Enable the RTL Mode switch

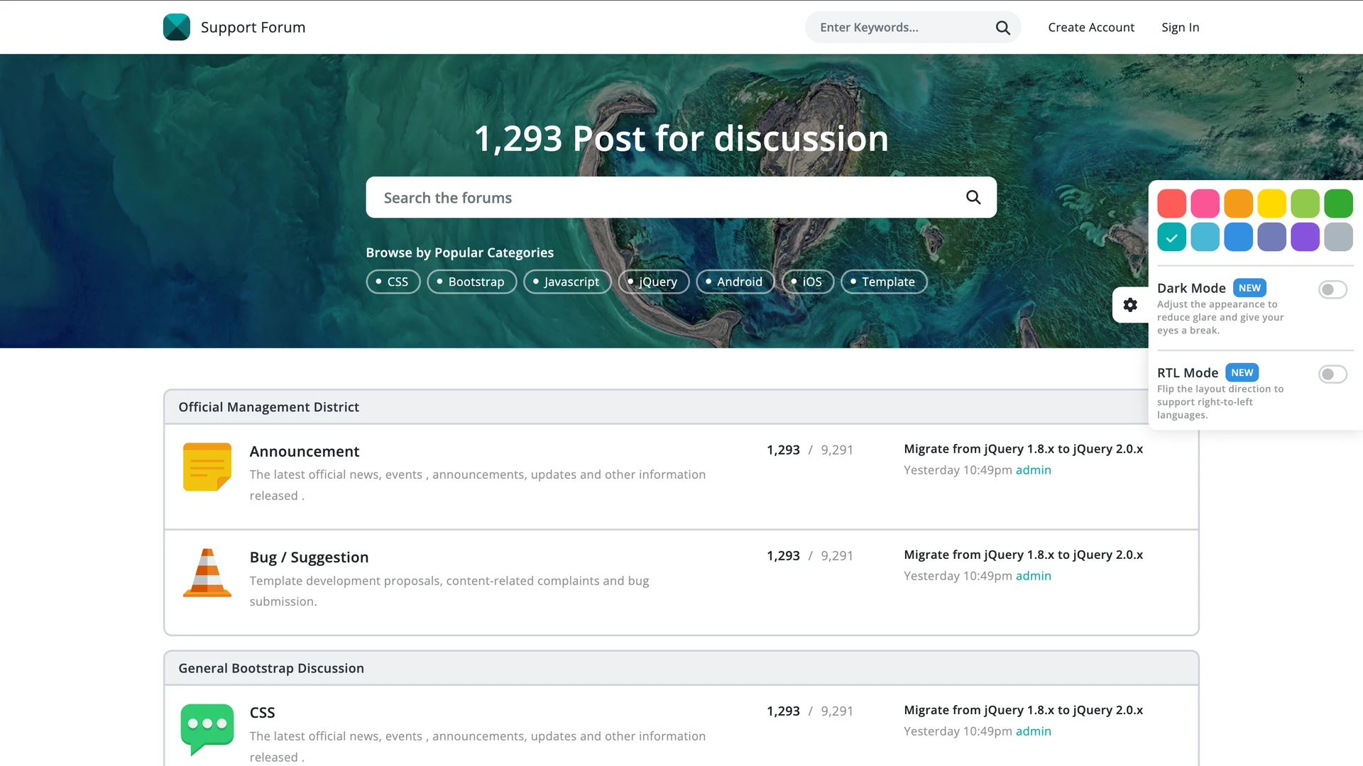coord(1332,374)
